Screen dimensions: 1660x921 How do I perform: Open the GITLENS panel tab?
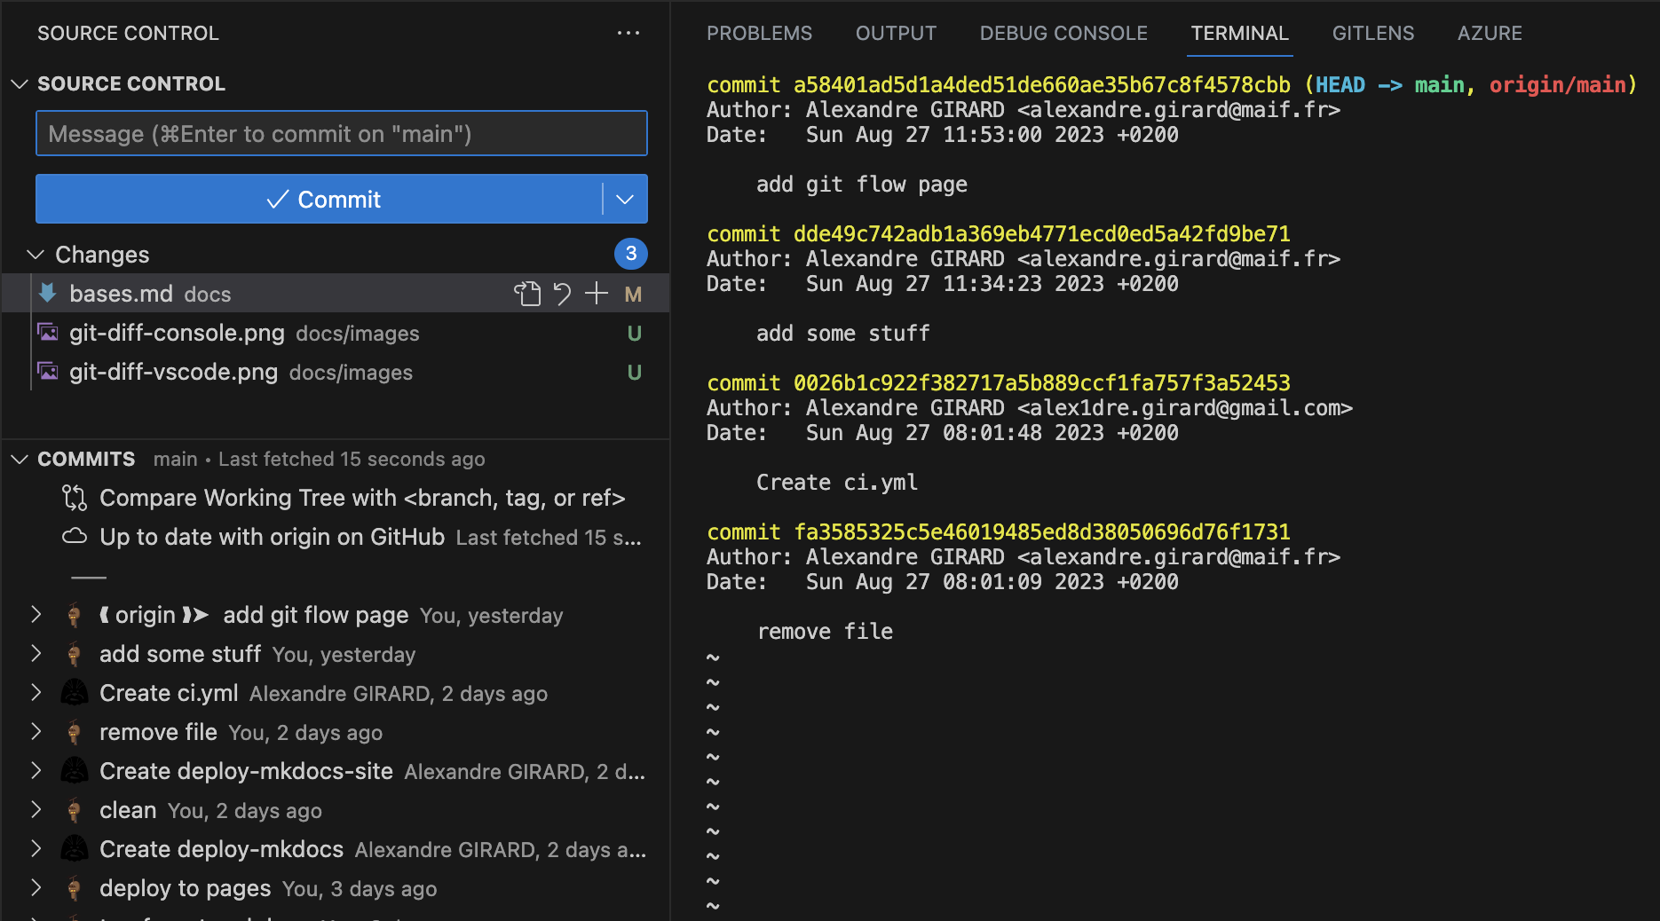1372,34
